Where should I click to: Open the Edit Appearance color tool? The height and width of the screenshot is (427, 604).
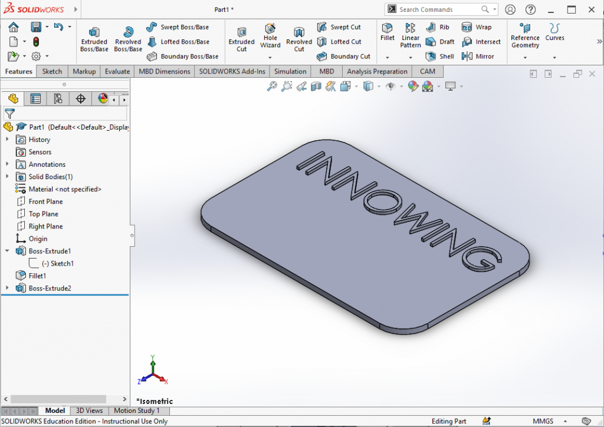point(413,85)
